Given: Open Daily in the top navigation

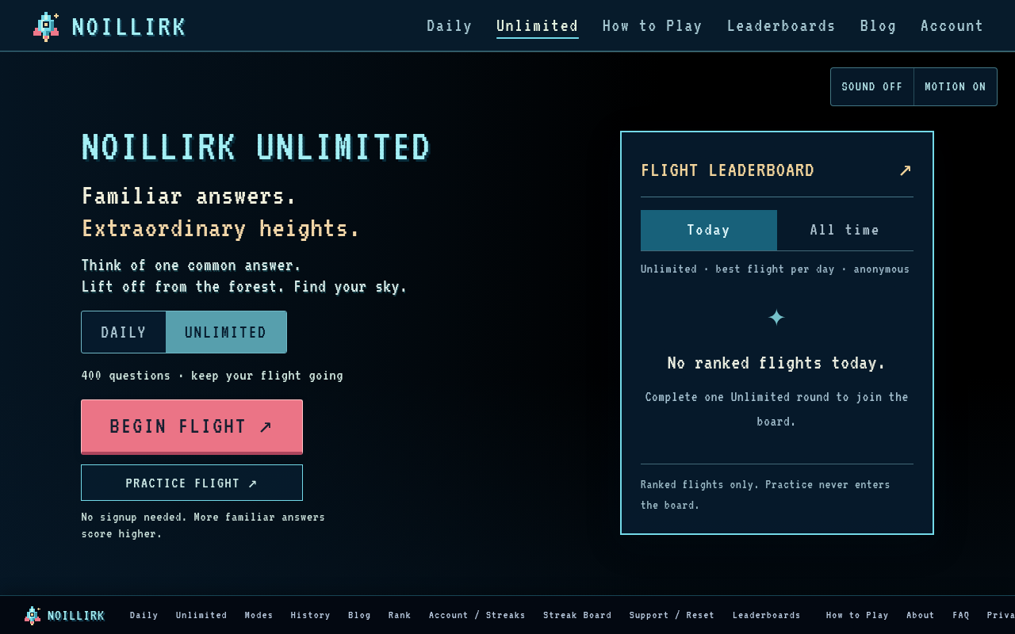Looking at the screenshot, I should (x=450, y=26).
